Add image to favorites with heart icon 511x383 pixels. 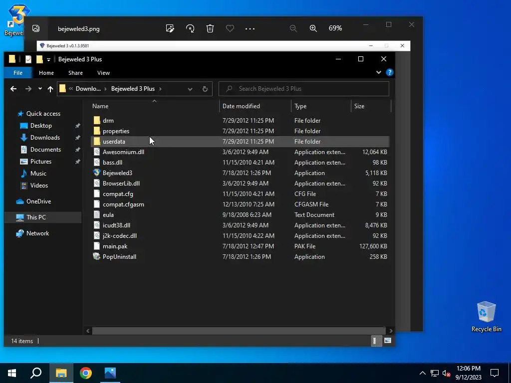pos(230,28)
